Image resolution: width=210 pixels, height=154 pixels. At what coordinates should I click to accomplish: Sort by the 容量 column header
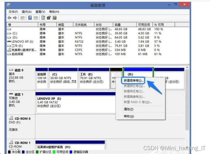click(125, 25)
